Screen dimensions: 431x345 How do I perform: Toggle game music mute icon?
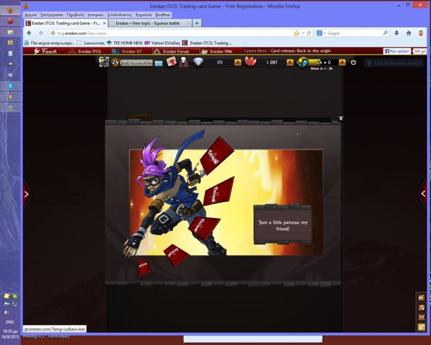(x=421, y=307)
